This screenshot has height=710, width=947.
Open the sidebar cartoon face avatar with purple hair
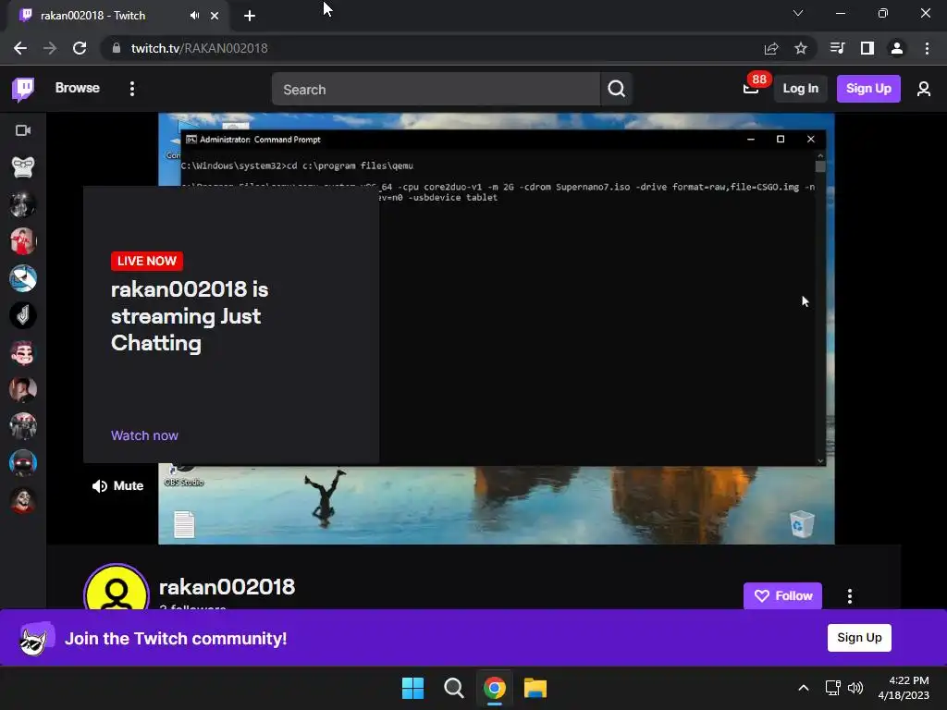[x=23, y=352]
